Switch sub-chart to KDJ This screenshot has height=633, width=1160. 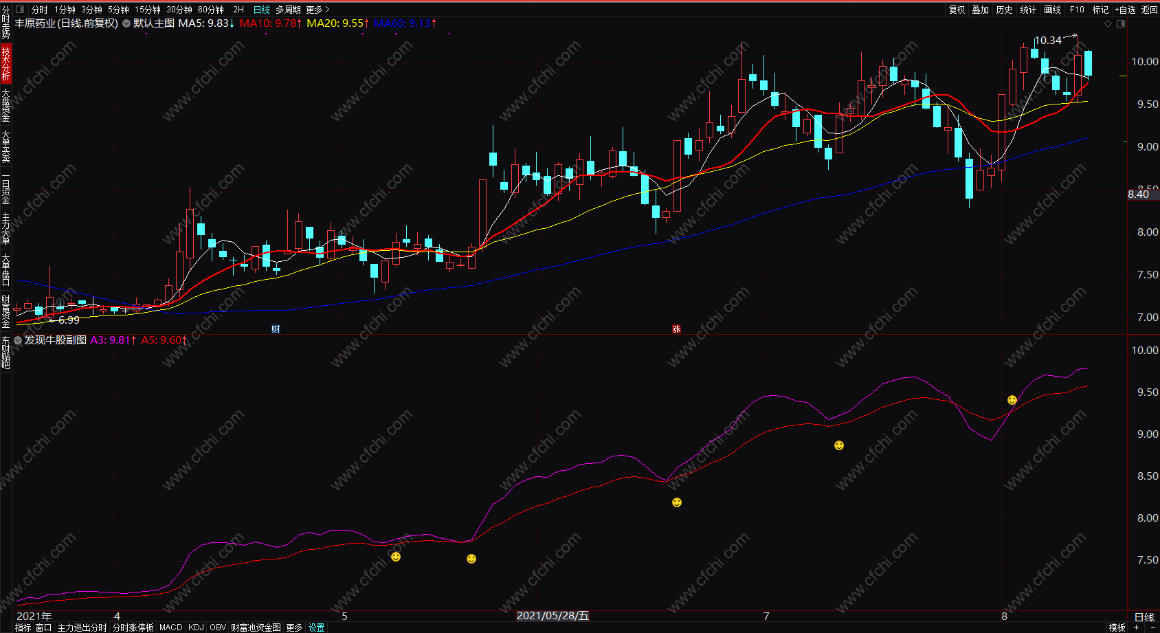[196, 628]
